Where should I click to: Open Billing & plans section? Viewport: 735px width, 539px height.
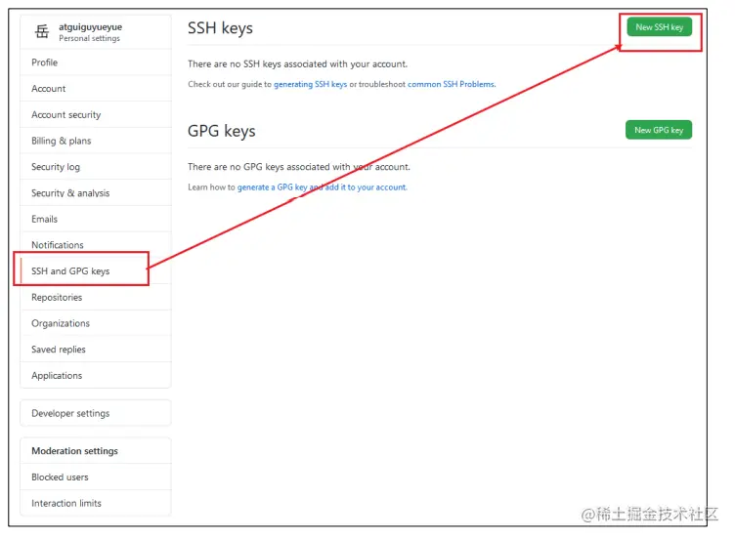pyautogui.click(x=95, y=141)
